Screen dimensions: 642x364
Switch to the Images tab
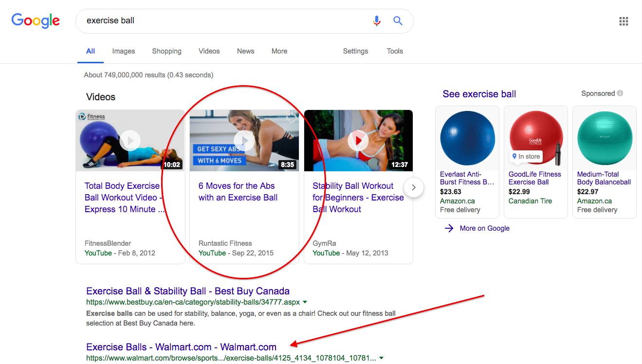coord(124,51)
